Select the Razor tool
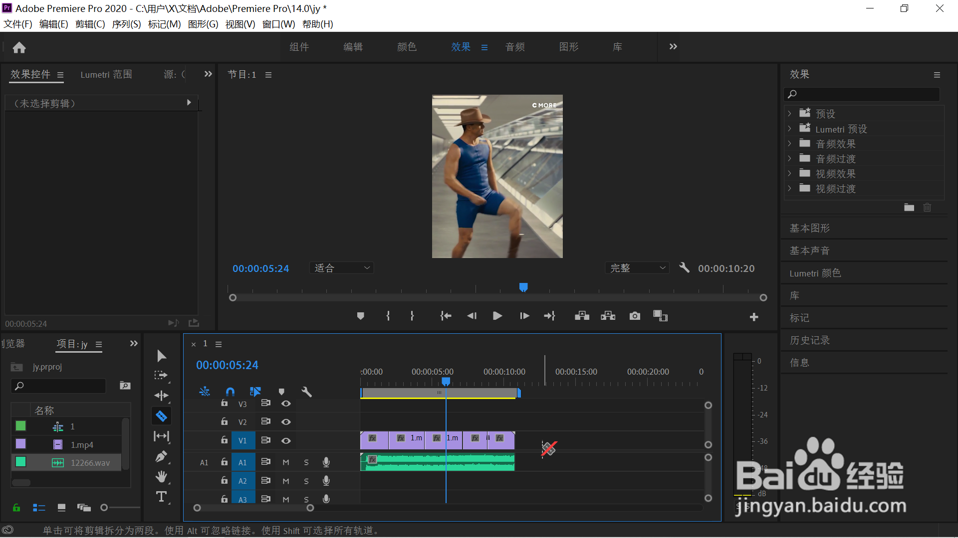 [161, 416]
